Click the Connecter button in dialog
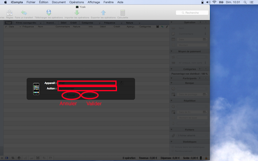This screenshot has width=258, height=161. [x=90, y=95]
